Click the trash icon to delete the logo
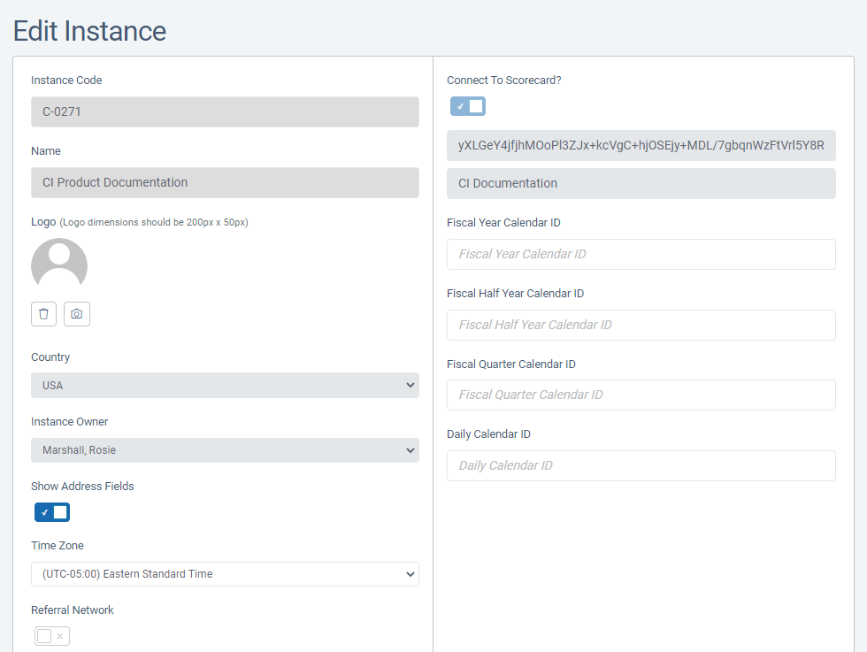This screenshot has height=652, width=867. click(44, 314)
